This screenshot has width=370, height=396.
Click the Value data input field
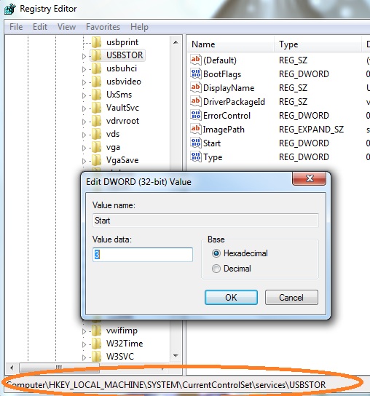coord(143,254)
